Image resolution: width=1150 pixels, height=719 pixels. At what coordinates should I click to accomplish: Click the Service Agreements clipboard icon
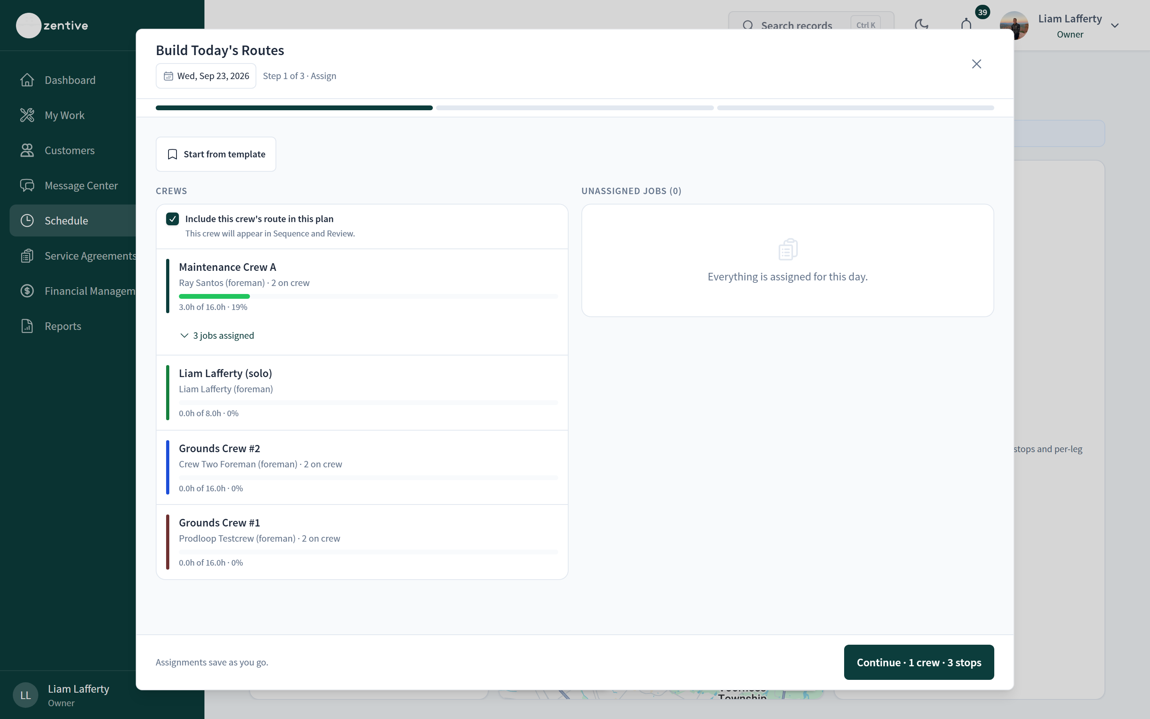click(x=27, y=256)
